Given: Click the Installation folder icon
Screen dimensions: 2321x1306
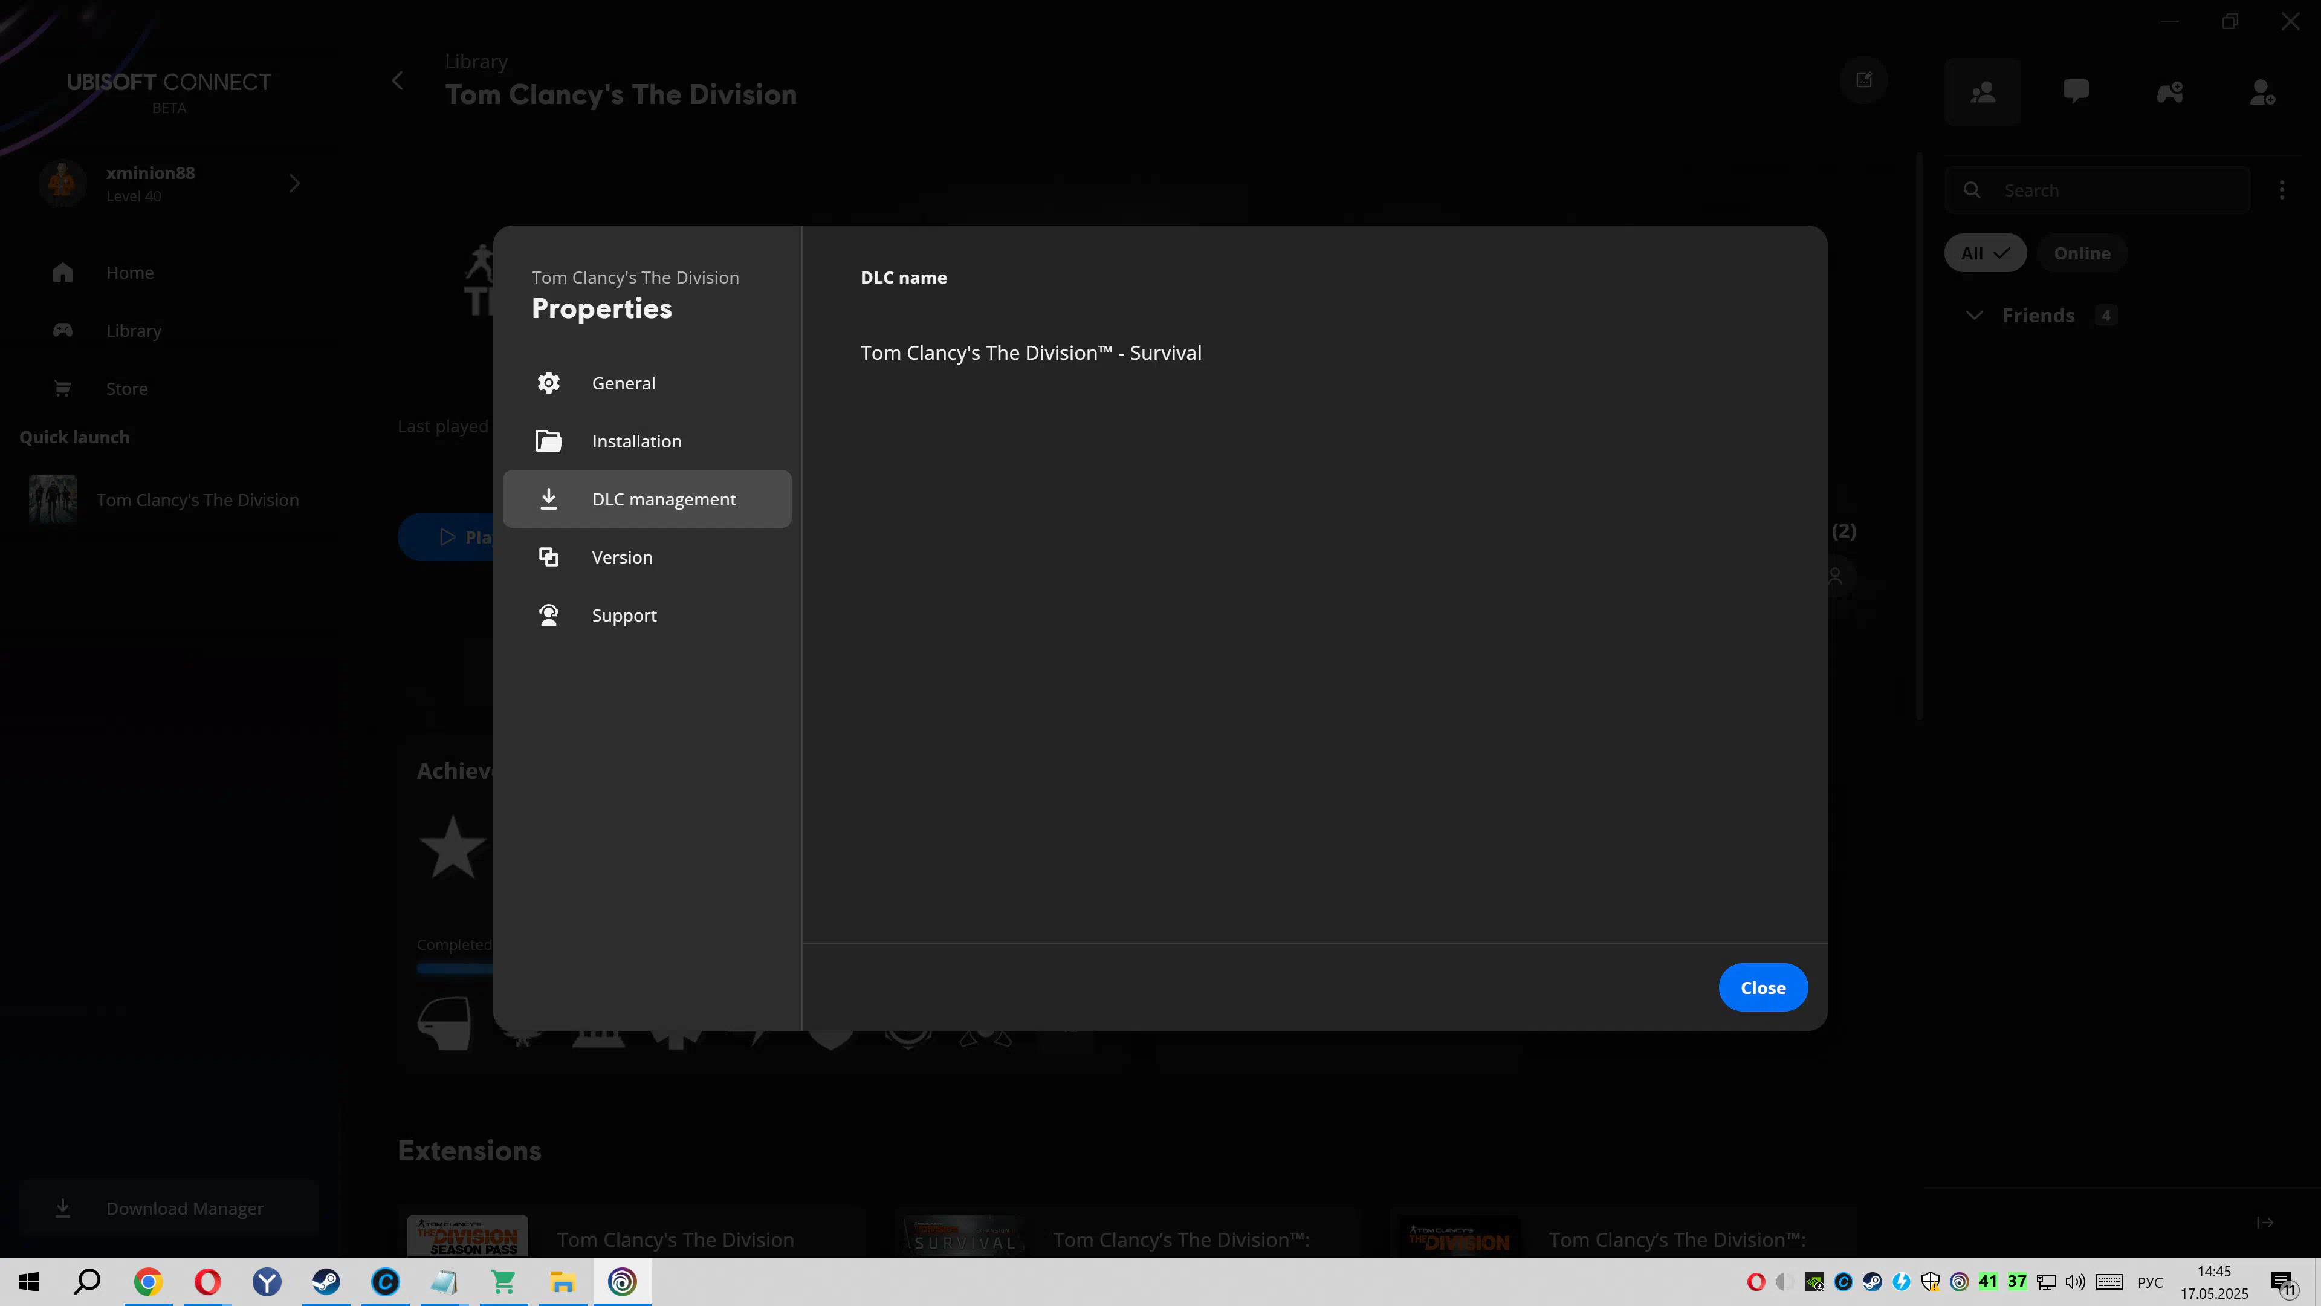Looking at the screenshot, I should tap(549, 441).
